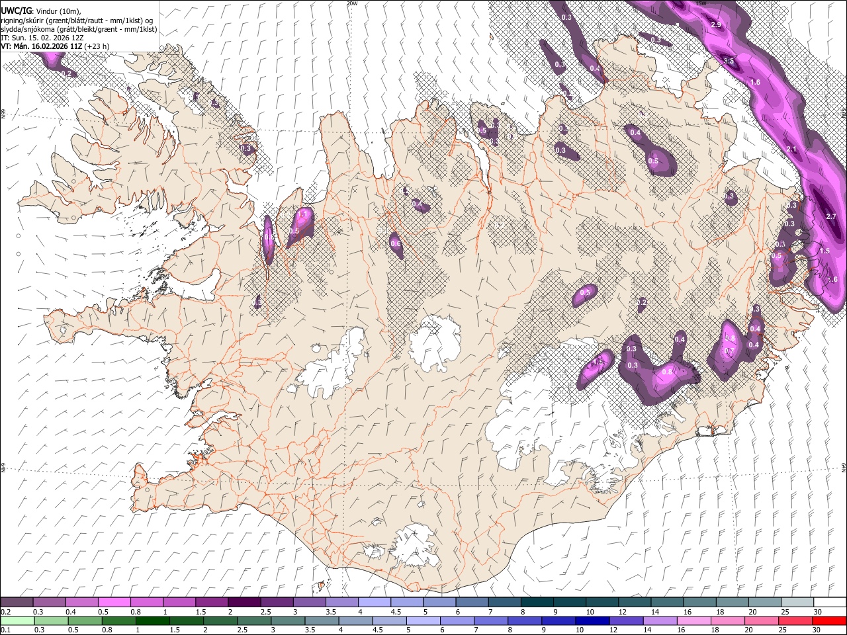
Task: Click the '15W' longitude label at the top
Action: 701,3
